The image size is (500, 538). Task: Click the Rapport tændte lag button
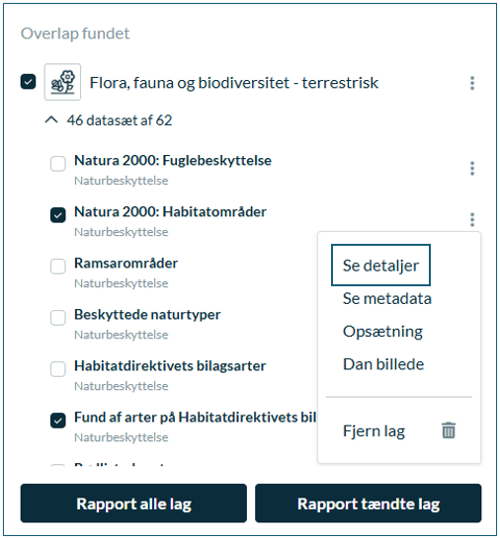[369, 503]
